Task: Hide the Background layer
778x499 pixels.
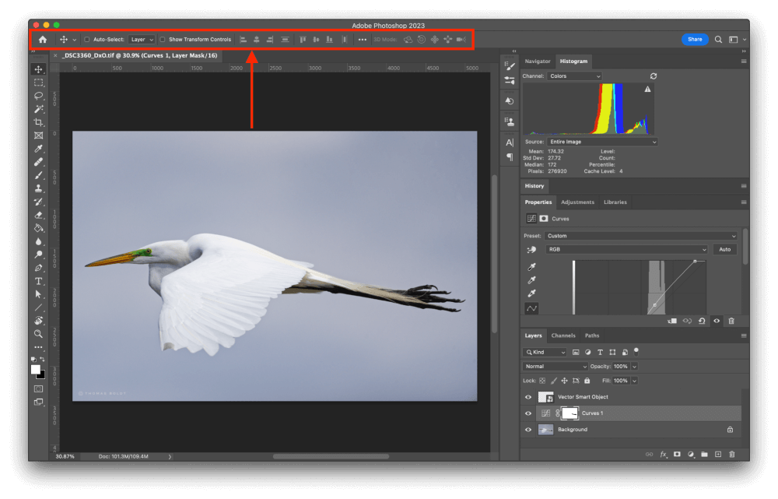Action: (527, 429)
